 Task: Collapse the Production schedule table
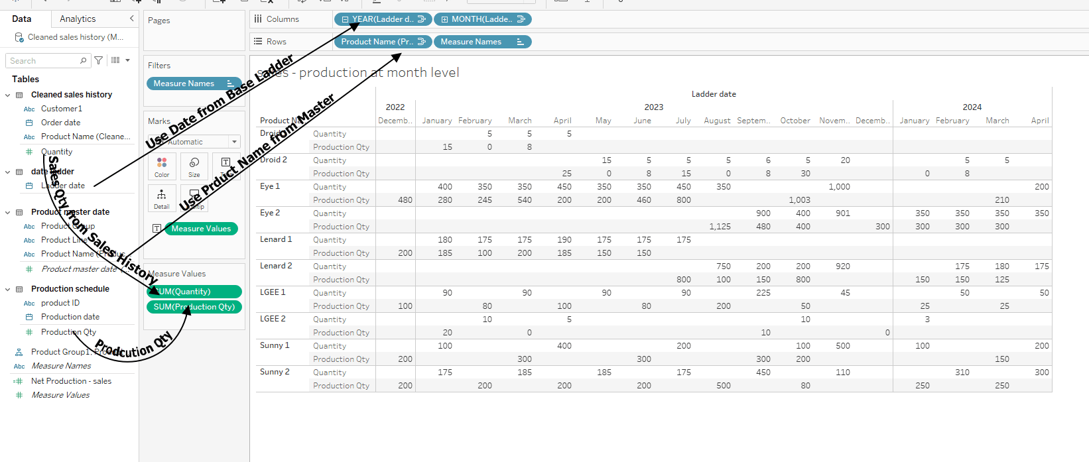coord(8,289)
